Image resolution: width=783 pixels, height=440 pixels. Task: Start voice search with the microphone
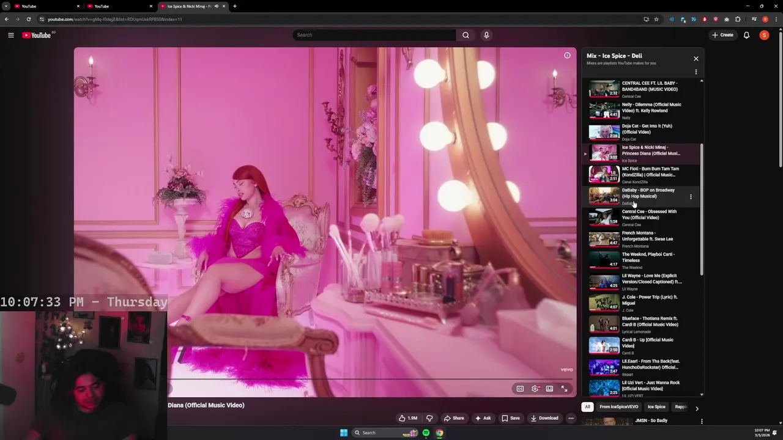click(486, 35)
